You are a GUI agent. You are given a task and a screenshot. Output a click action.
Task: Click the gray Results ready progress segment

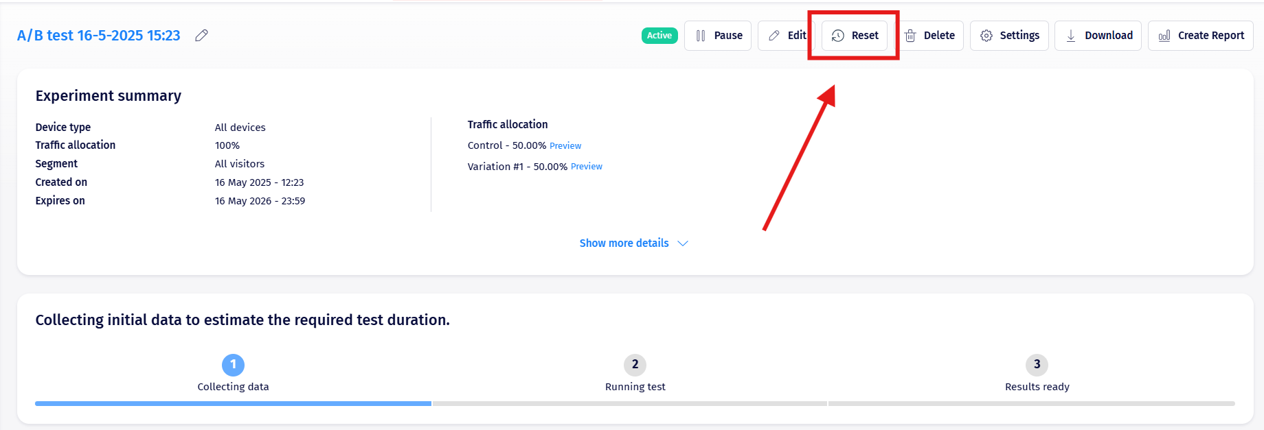tap(1032, 404)
